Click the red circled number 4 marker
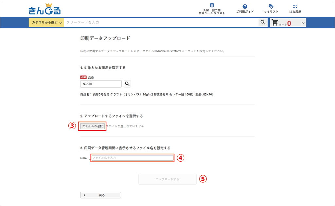Screen dimensions: 335x206 (x=181, y=158)
